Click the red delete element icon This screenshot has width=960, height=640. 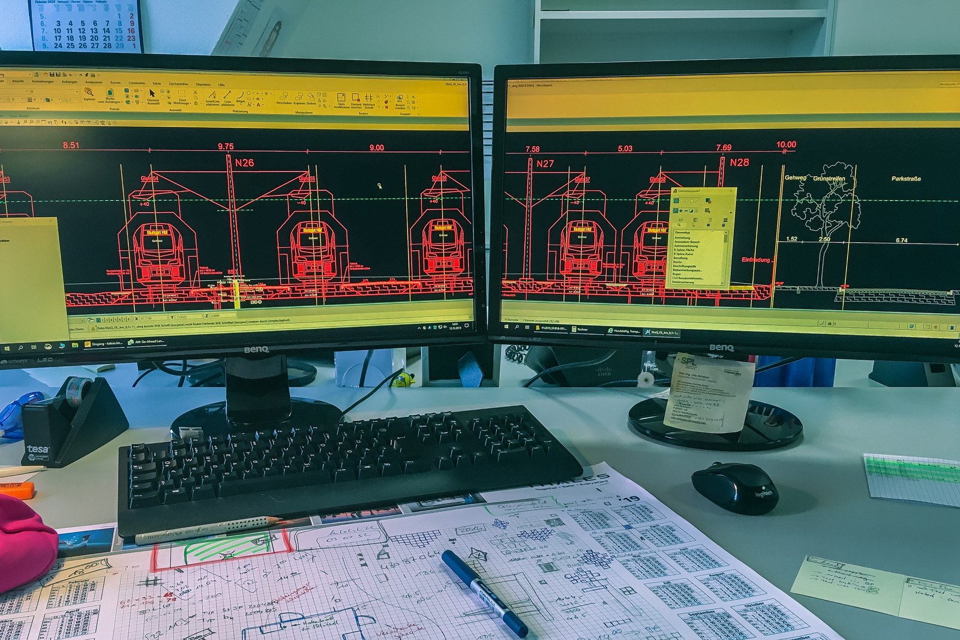pos(386,107)
